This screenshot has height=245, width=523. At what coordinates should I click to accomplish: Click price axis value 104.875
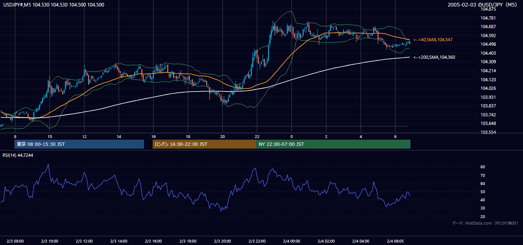coord(488,9)
